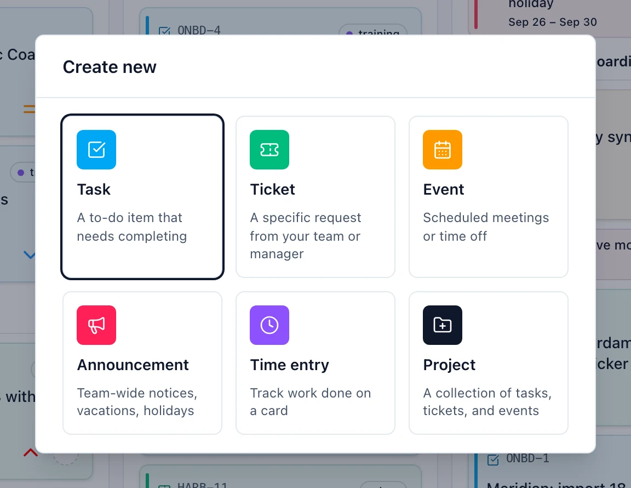The height and width of the screenshot is (488, 631).
Task: Click orange medium-priority bars icon in background
Action: tap(30, 109)
